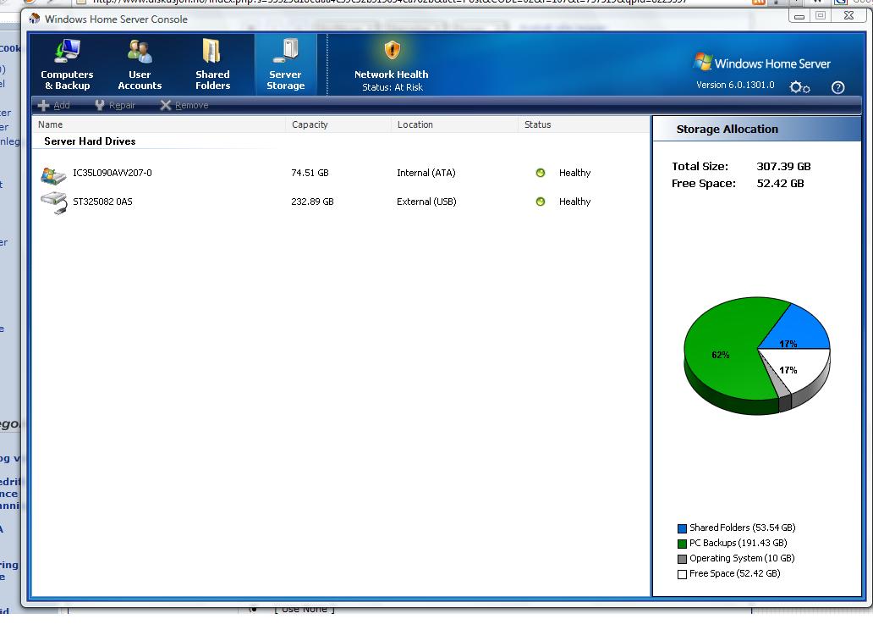Minimize the Home Server Console window

799,16
